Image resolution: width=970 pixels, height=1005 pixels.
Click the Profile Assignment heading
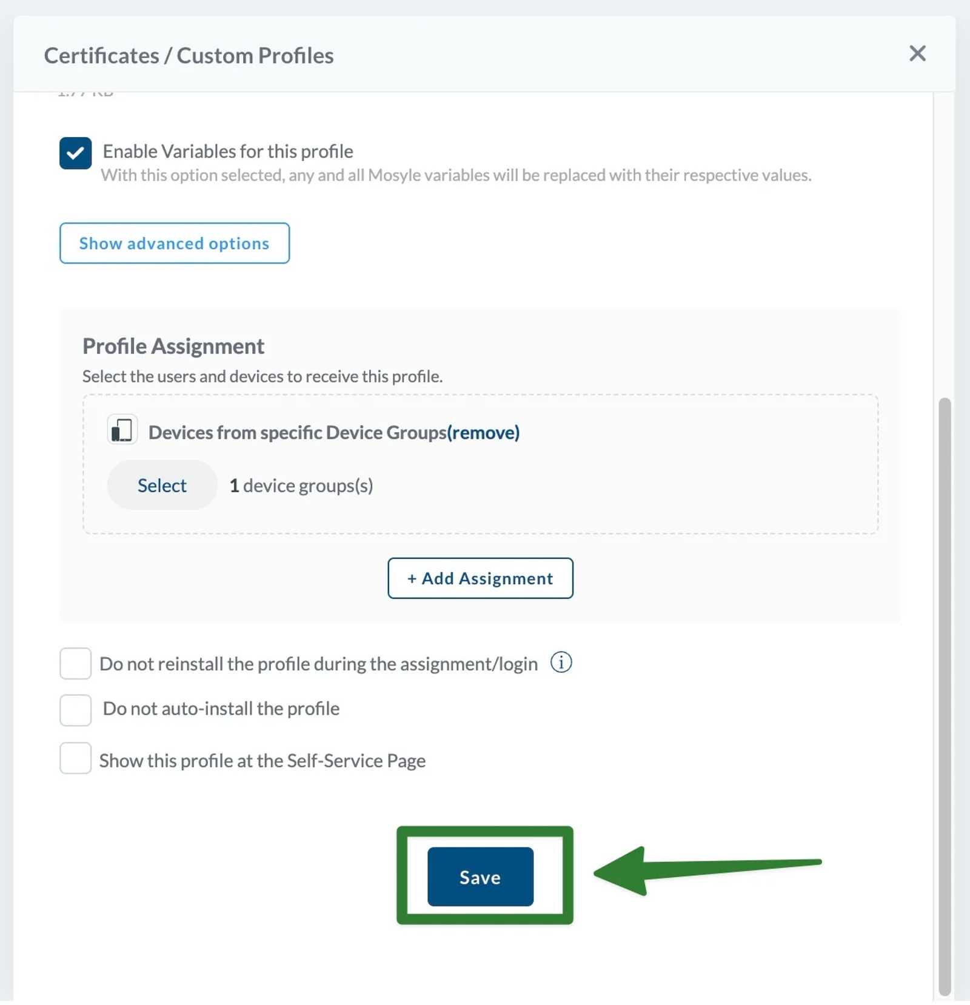click(173, 346)
